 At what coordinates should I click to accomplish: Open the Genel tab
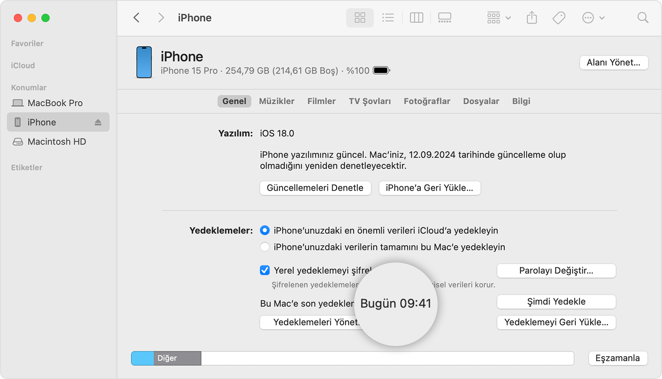point(234,101)
